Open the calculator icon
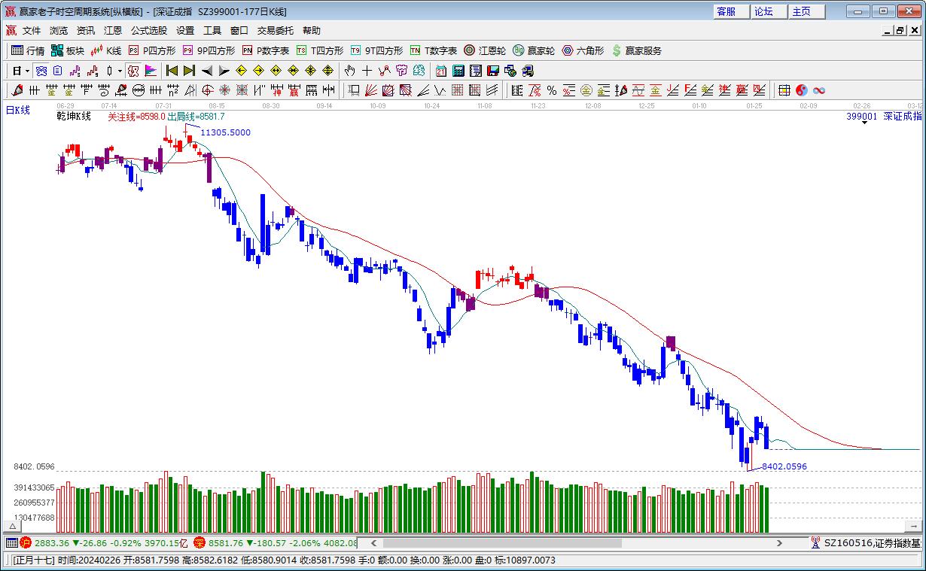This screenshot has width=926, height=571. pyautogui.click(x=458, y=71)
